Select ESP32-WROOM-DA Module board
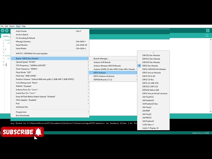 (x=153, y=69)
